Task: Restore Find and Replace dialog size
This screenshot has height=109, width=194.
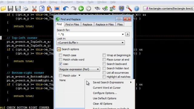Action: point(119,19)
